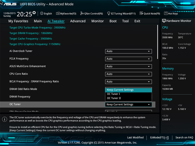Select OC Tuner I option
This screenshot has height=146, width=195.
[x=128, y=94]
